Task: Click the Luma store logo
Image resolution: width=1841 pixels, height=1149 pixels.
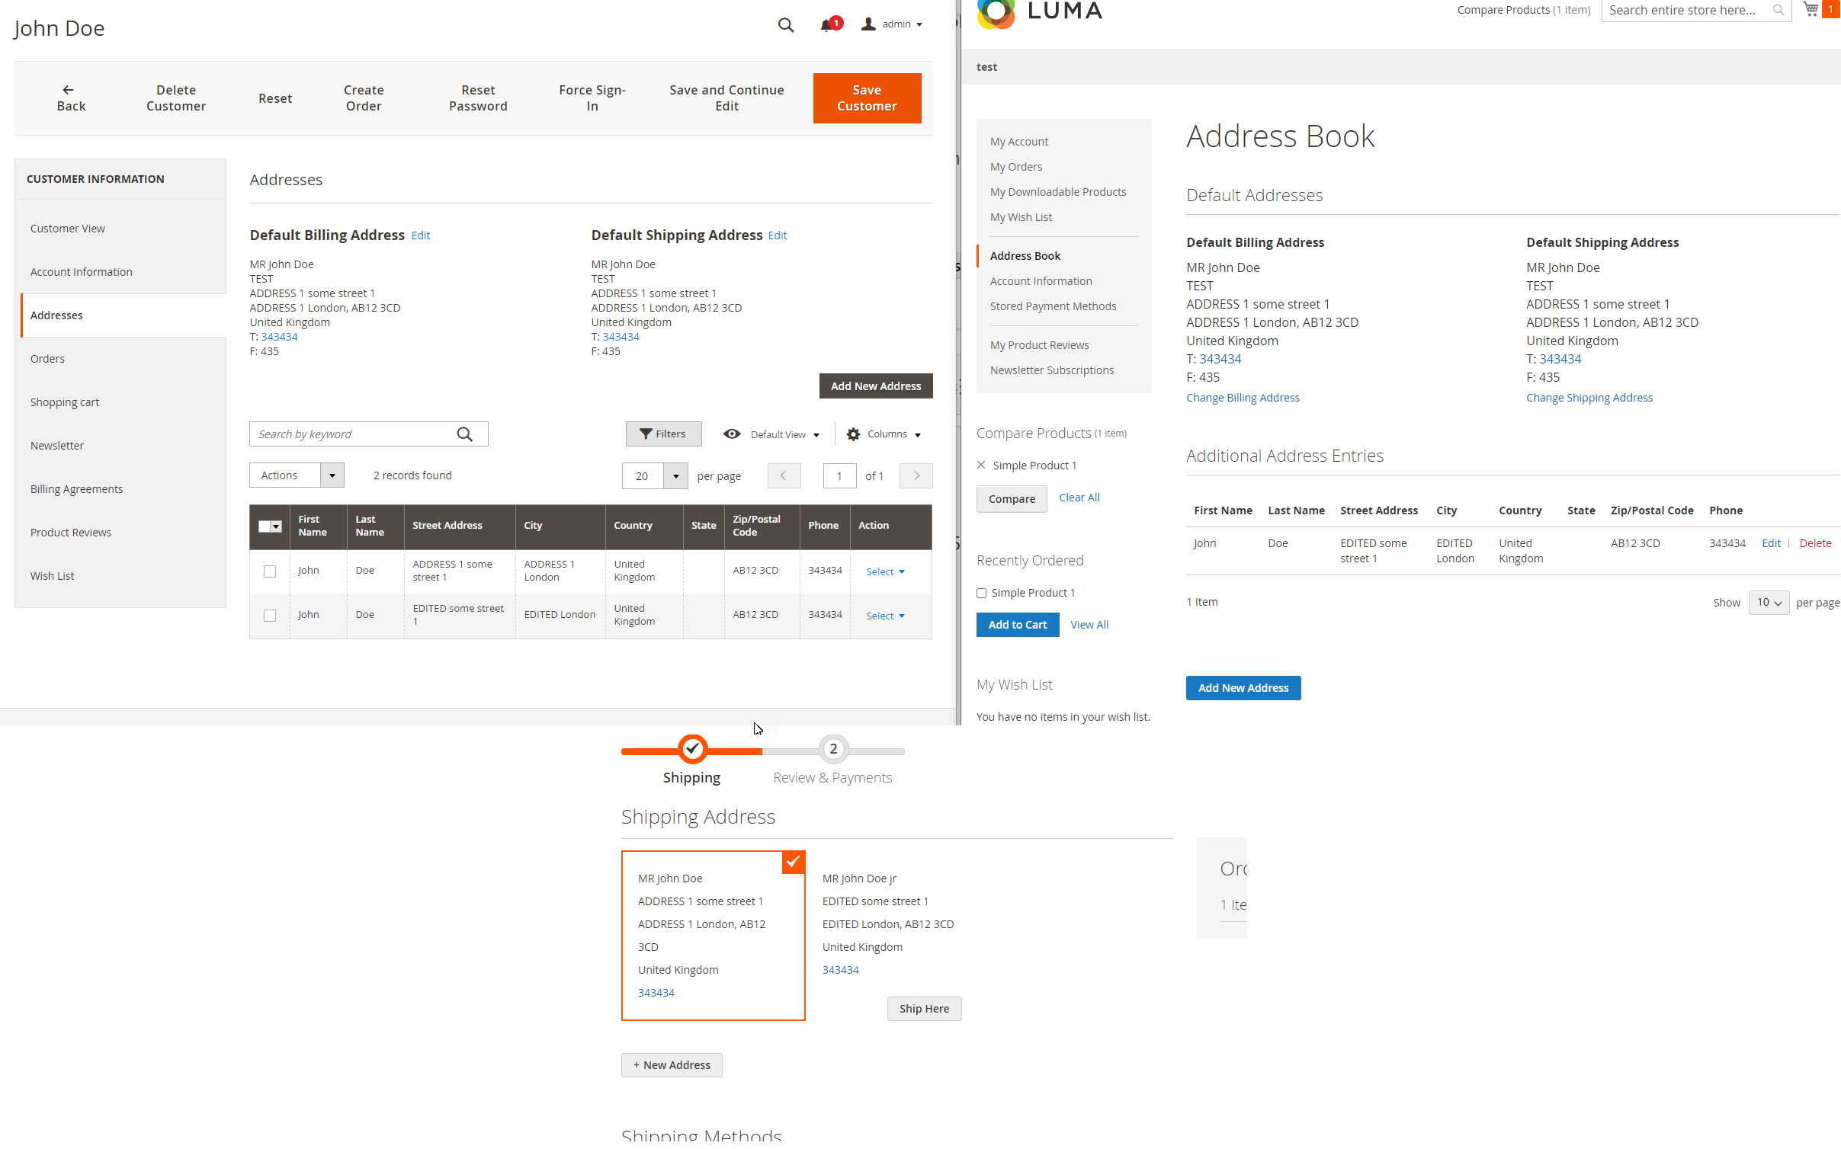Action: tap(995, 14)
